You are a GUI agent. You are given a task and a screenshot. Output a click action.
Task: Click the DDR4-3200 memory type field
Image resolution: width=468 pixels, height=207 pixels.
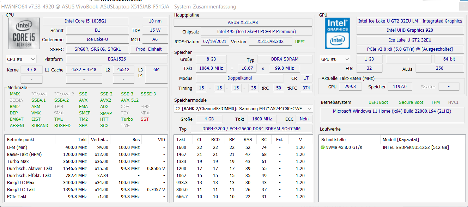[251, 129]
